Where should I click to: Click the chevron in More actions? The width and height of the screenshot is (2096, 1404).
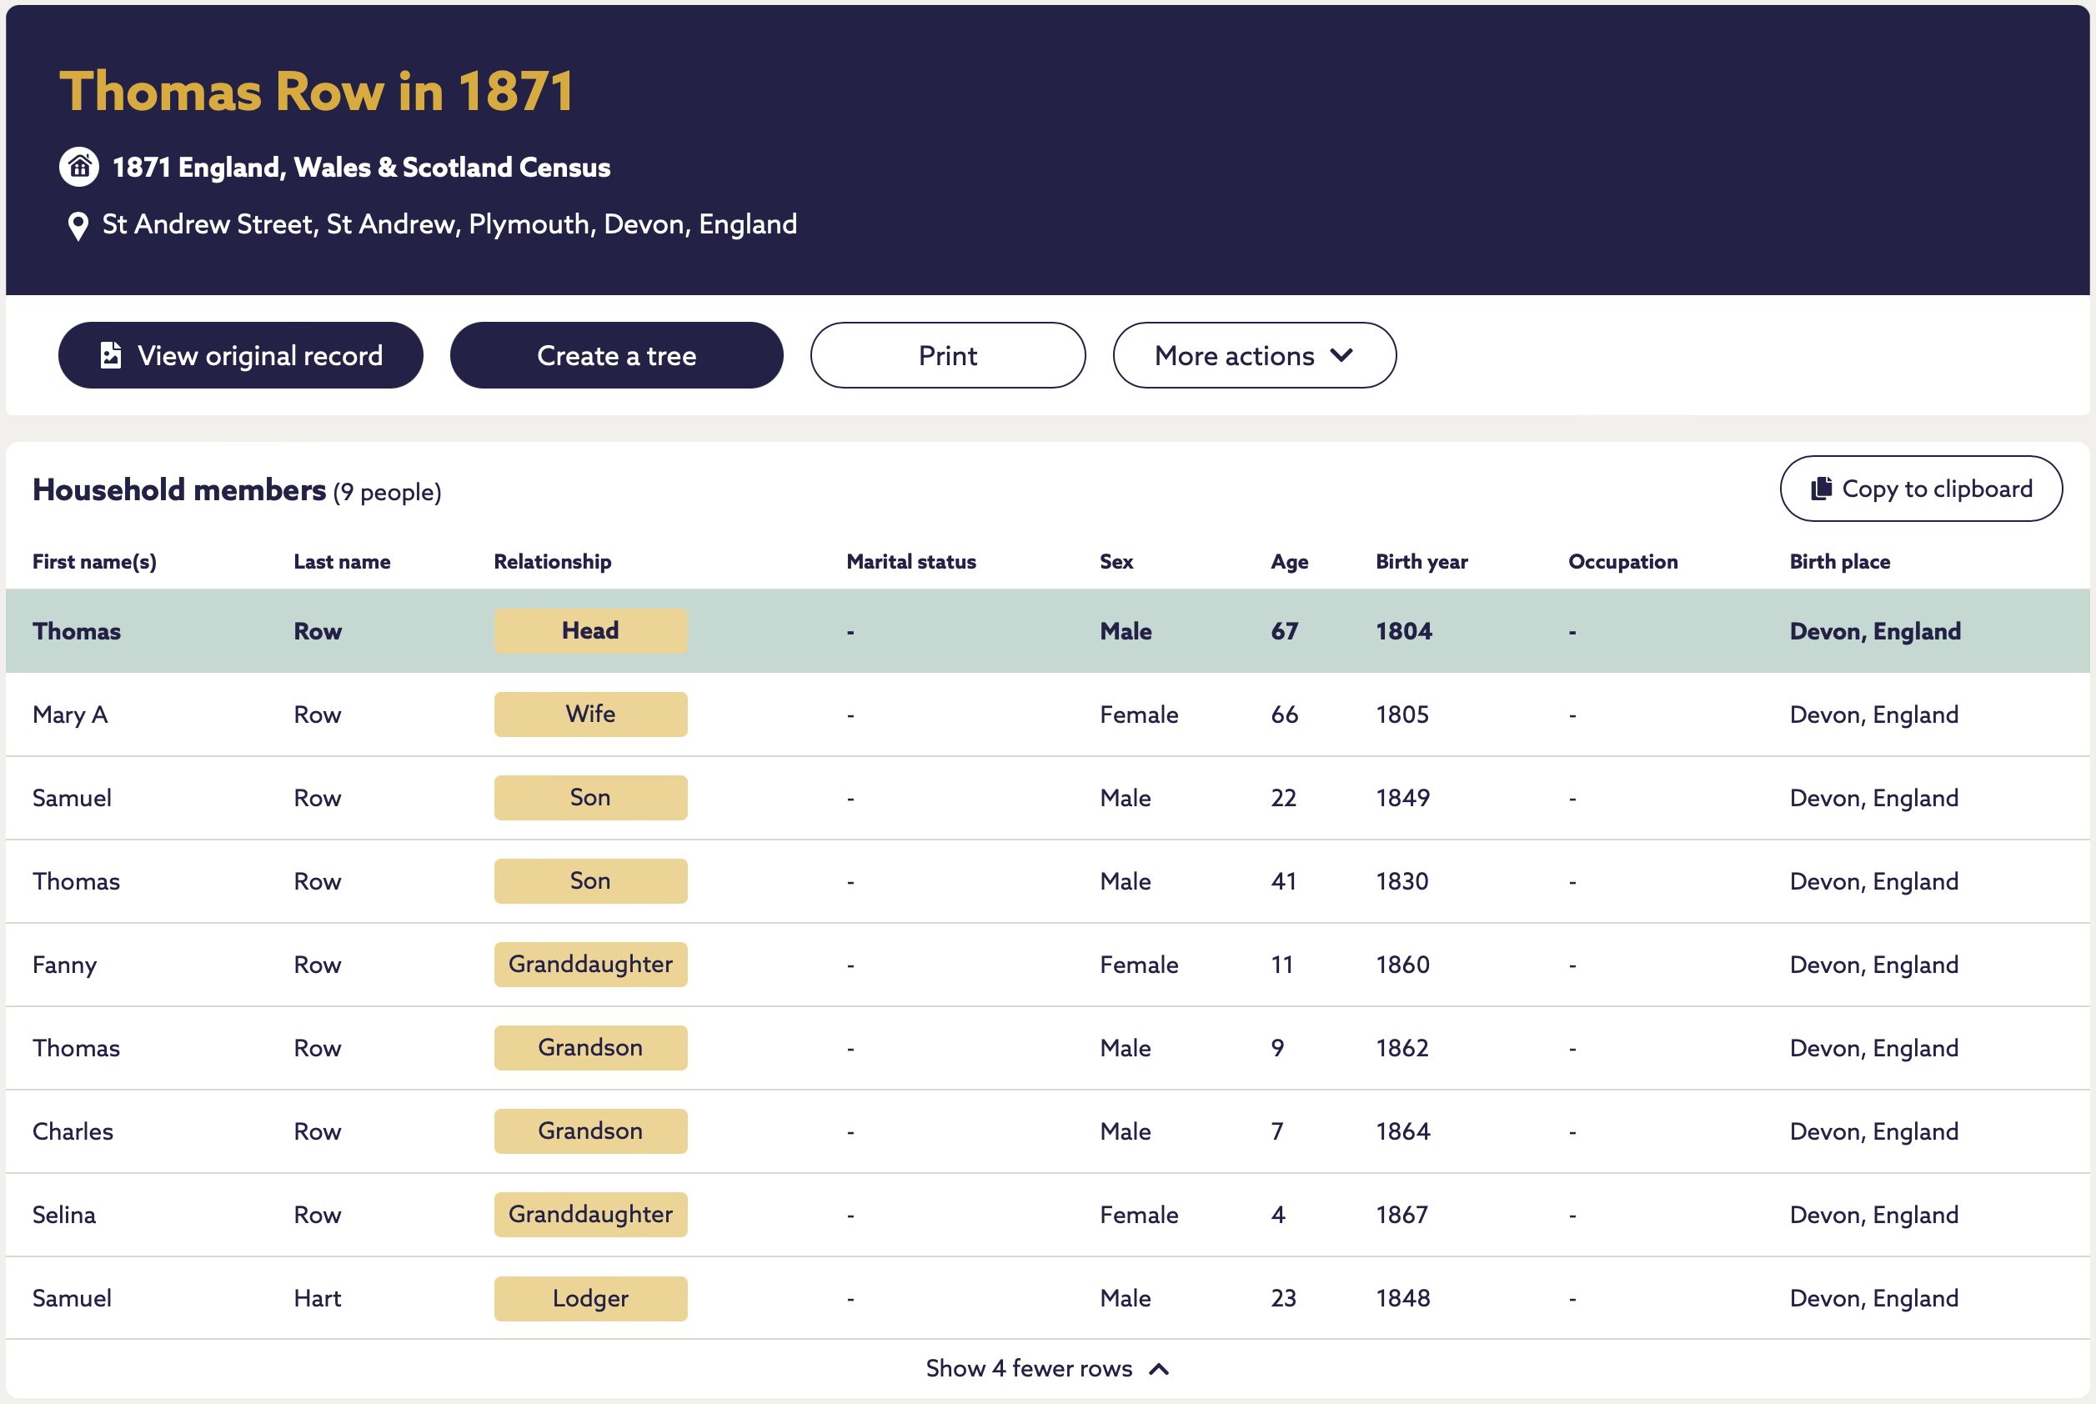click(x=1341, y=355)
